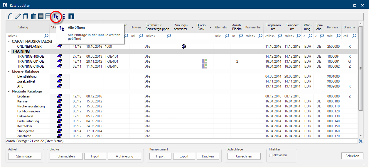Image resolution: width=369 pixels, height=168 pixels.
Task: Click the trash can delete icon
Action: tap(33, 17)
